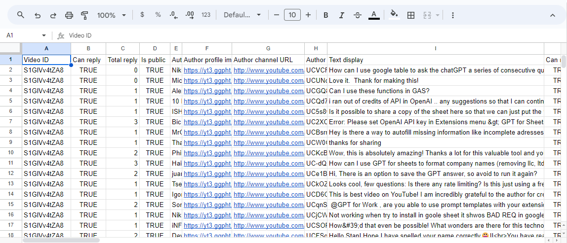Print the spreadsheet using the printer icon
This screenshot has height=243, width=567.
(x=69, y=15)
